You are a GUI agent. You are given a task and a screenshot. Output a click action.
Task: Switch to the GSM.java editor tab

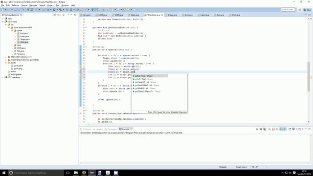[x=119, y=15]
